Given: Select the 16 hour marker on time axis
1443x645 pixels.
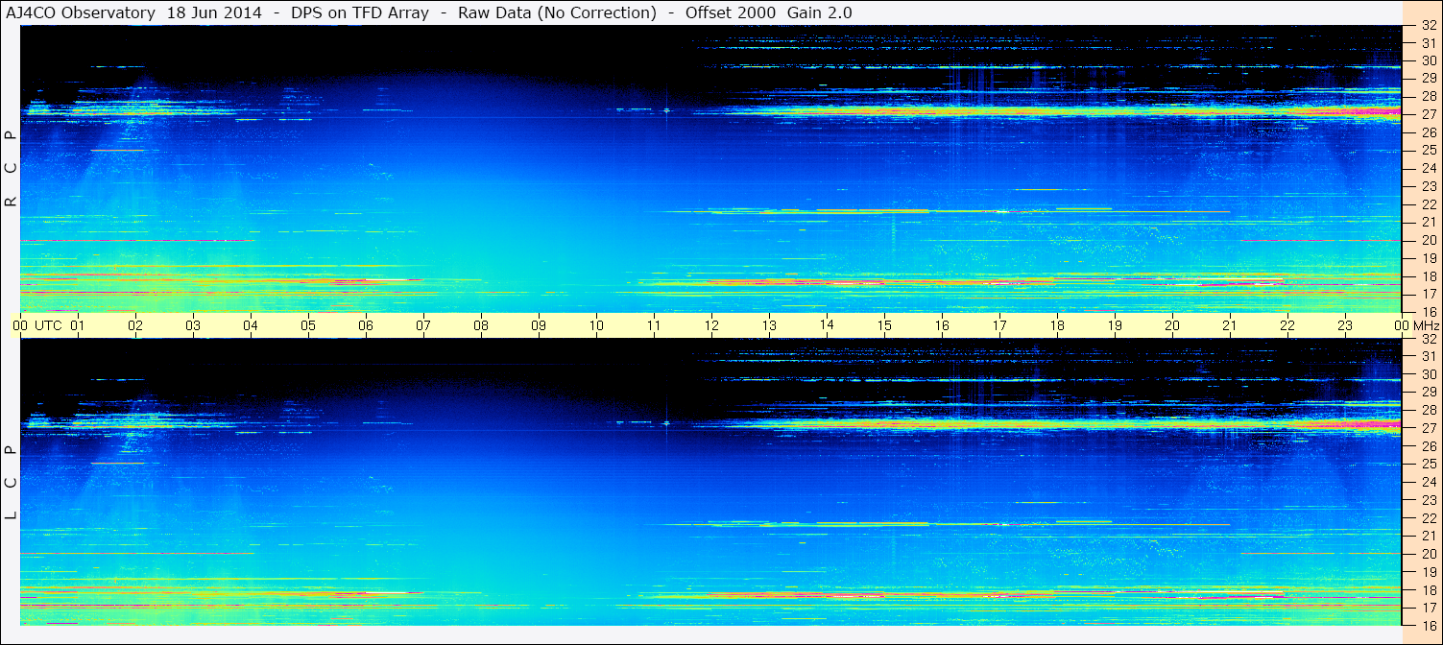Looking at the screenshot, I should click(x=942, y=325).
